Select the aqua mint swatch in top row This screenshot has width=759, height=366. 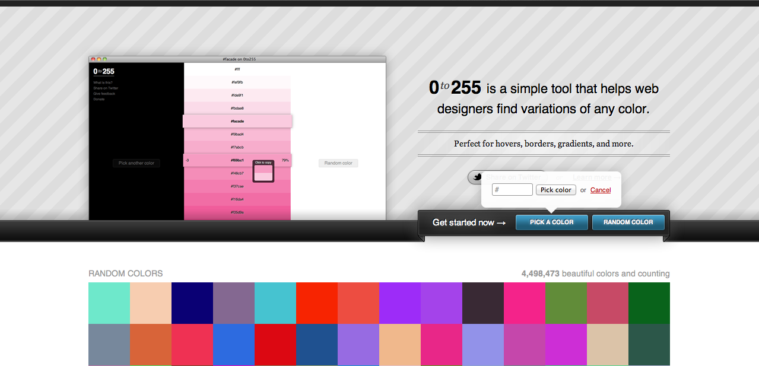click(x=109, y=303)
